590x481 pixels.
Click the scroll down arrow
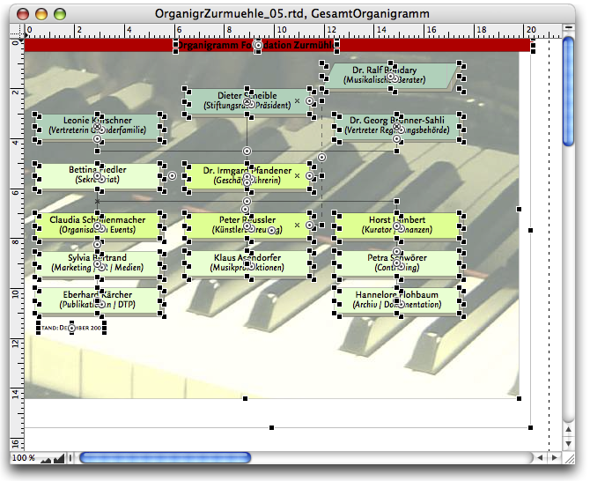tap(568, 442)
